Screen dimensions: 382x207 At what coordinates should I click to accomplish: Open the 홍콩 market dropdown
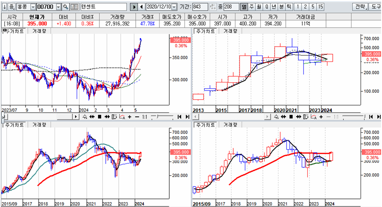coord(32,7)
